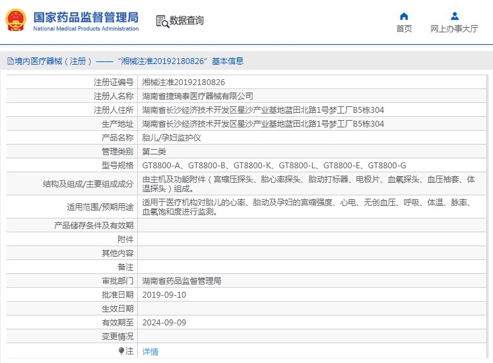This screenshot has width=493, height=363.
Task: Click the 有效期至 row label
Action: coord(117,323)
